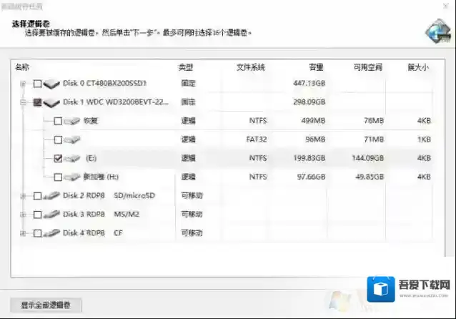The height and width of the screenshot is (319, 456).
Task: Select the Disk 1 WDC WD3200BEVT-22 label
Action: (x=116, y=102)
